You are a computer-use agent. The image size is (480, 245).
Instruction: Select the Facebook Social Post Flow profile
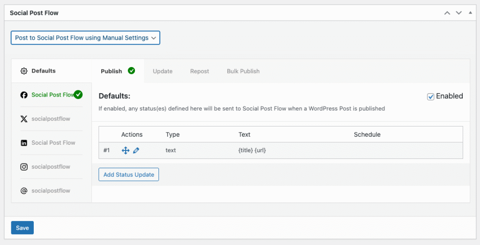point(52,95)
